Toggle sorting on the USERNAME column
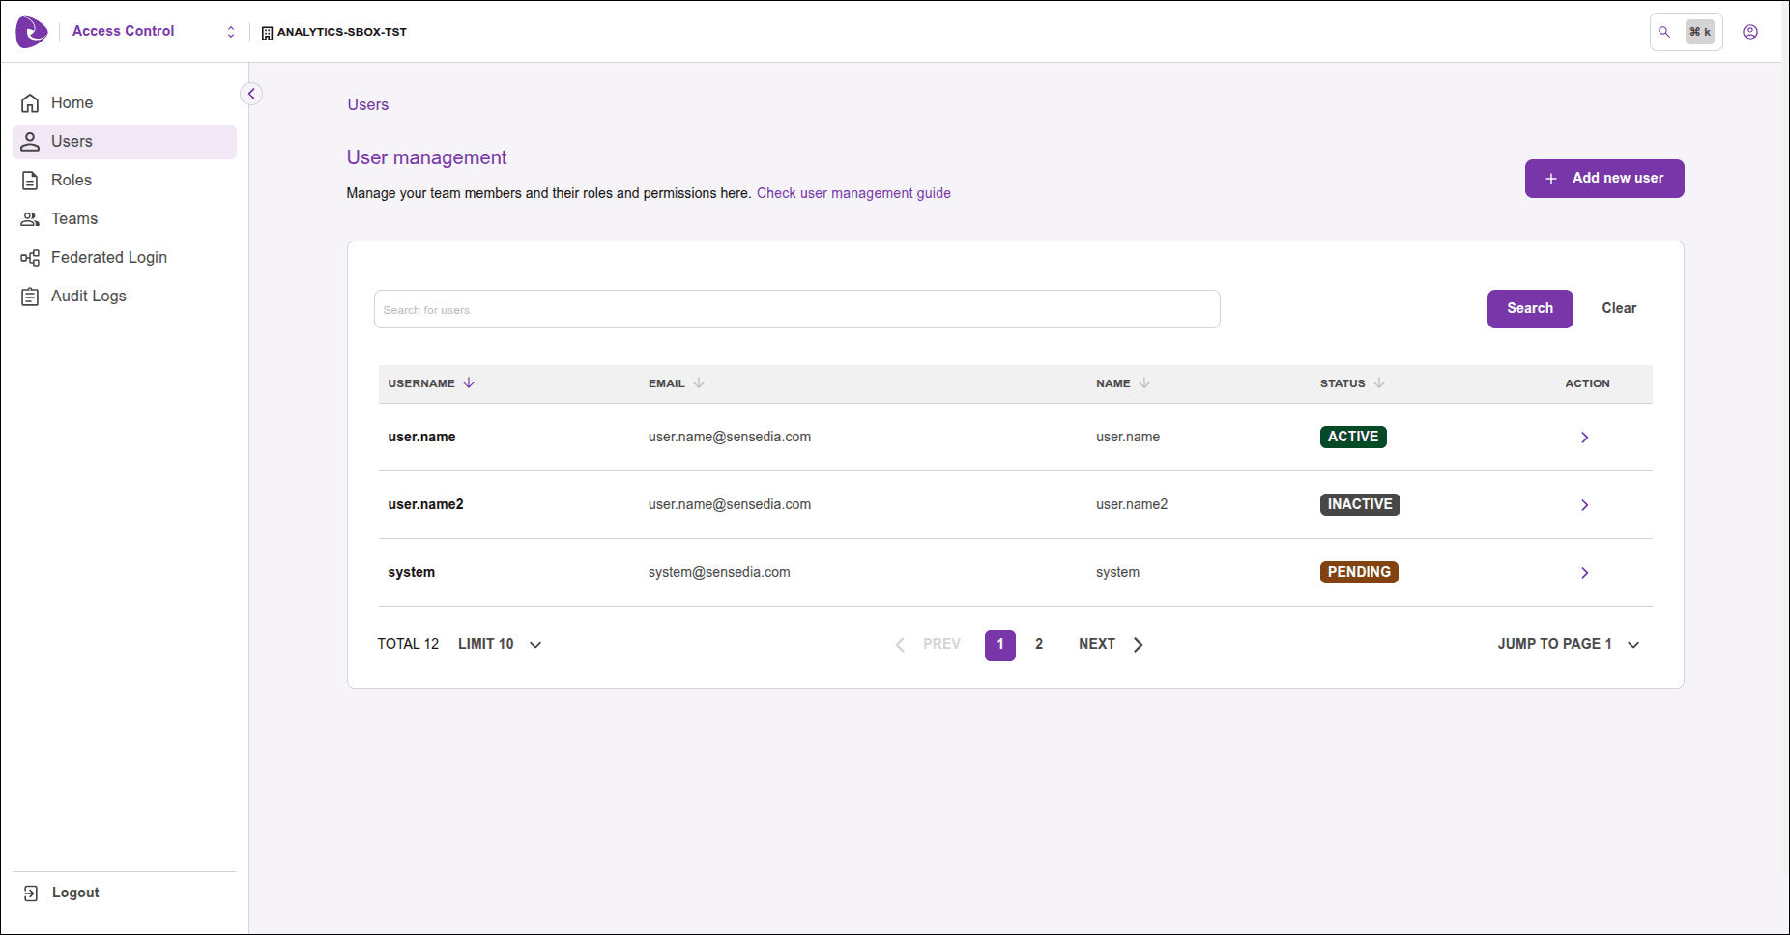 (469, 382)
